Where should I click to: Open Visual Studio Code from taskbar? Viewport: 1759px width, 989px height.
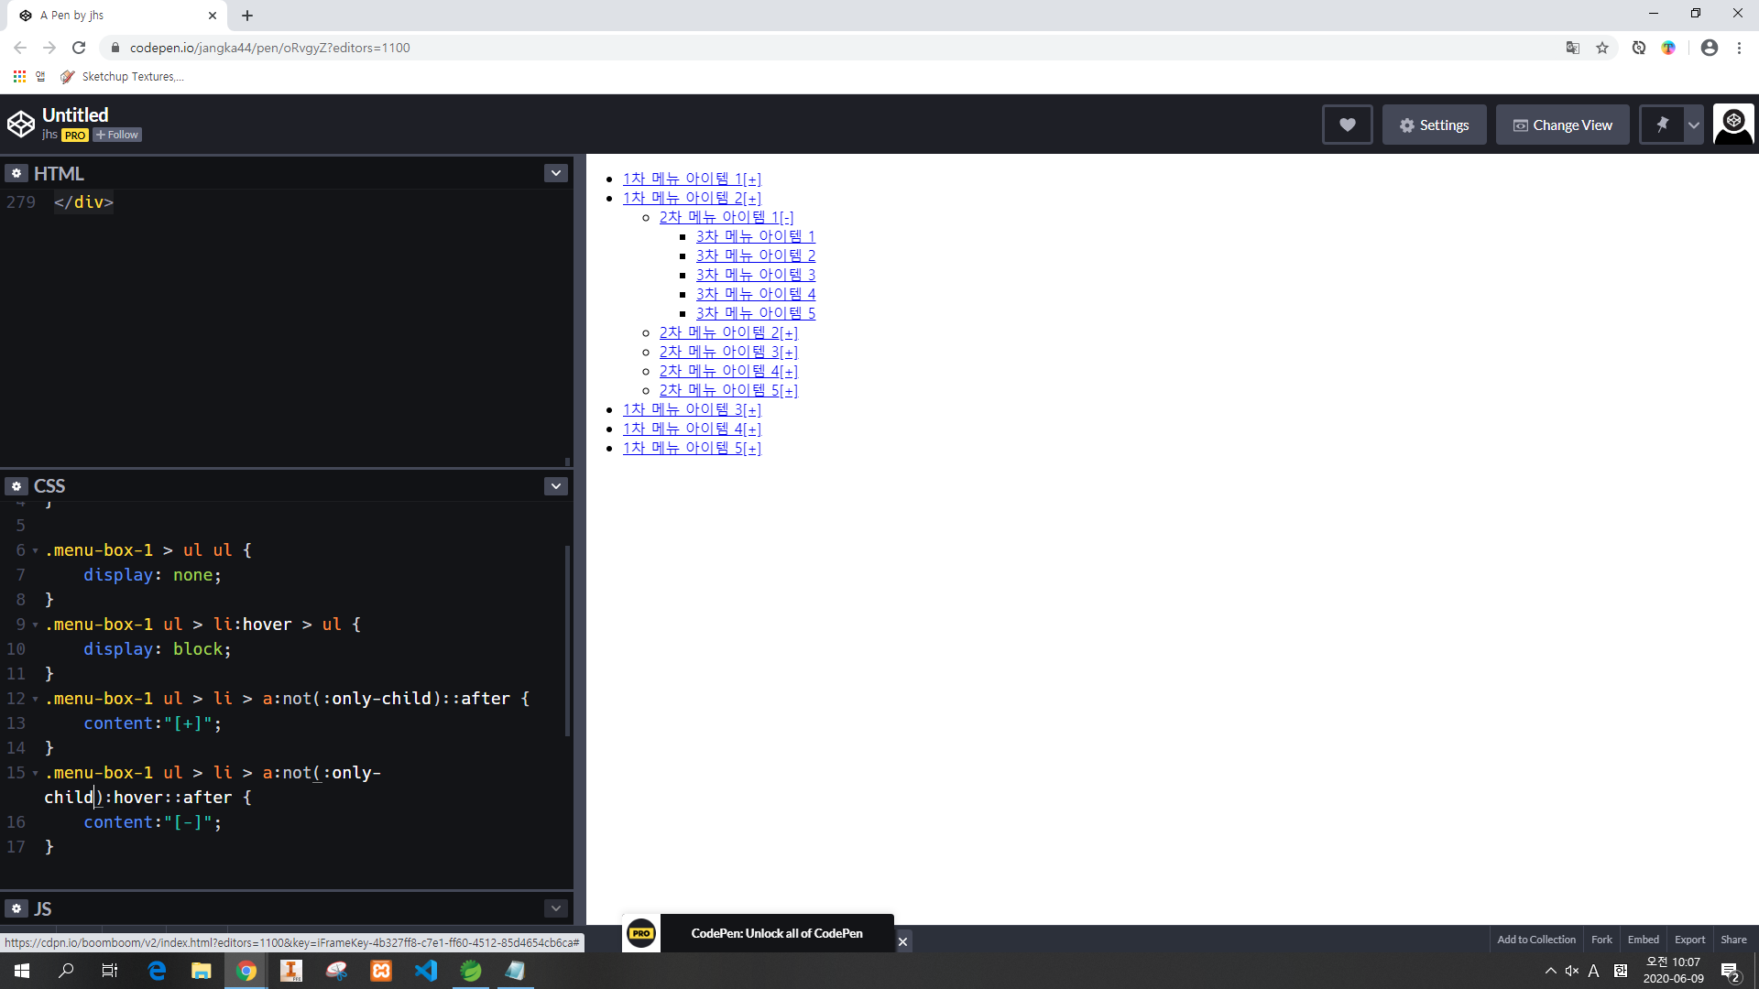426,971
